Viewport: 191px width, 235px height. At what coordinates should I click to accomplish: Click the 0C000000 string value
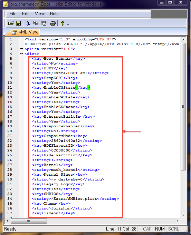61,150
